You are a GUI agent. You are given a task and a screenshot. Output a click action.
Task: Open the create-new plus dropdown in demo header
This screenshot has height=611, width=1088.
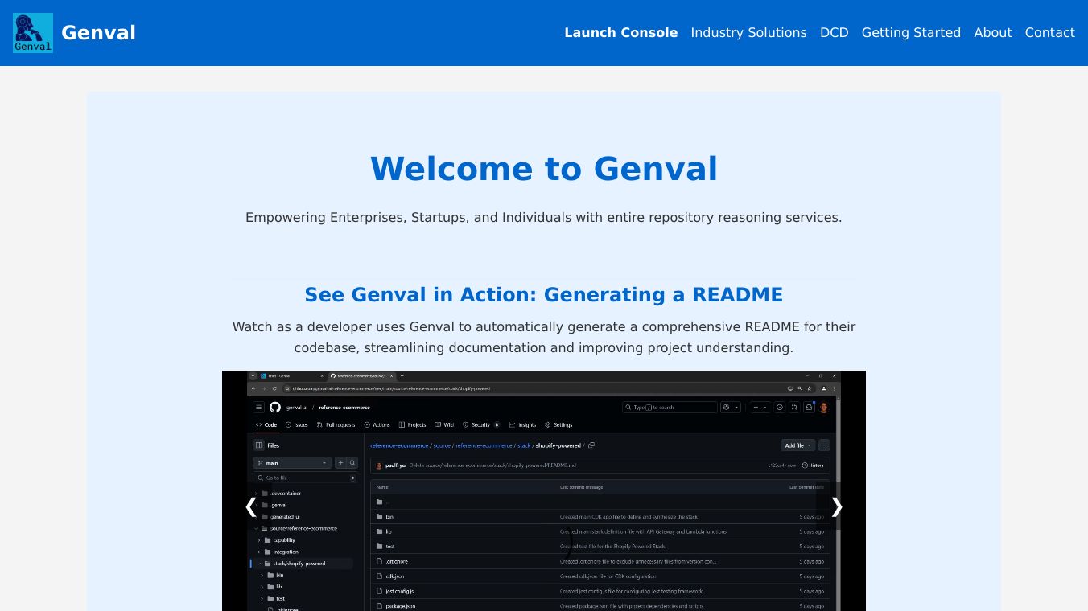[x=760, y=408]
